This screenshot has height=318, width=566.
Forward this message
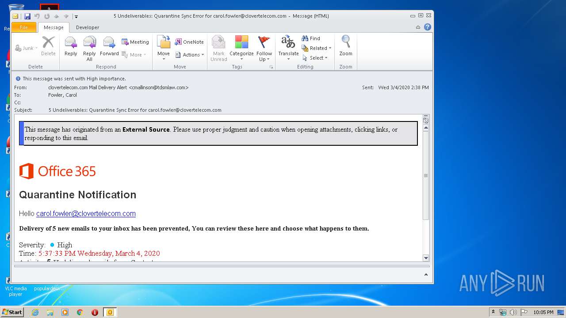point(109,46)
